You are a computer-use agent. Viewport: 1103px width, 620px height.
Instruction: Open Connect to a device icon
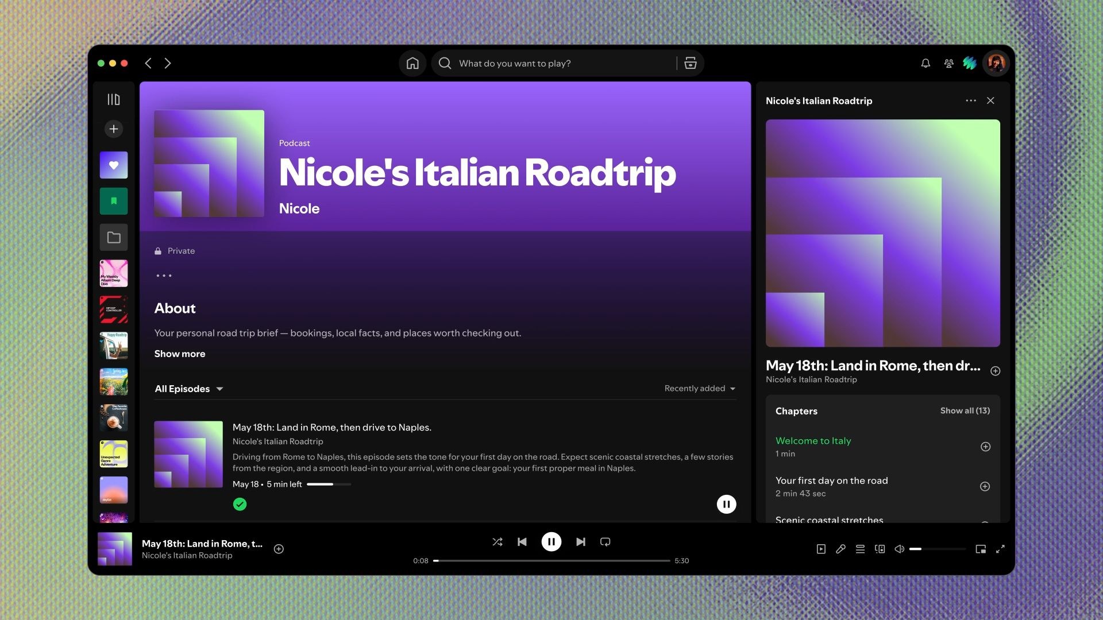(880, 549)
